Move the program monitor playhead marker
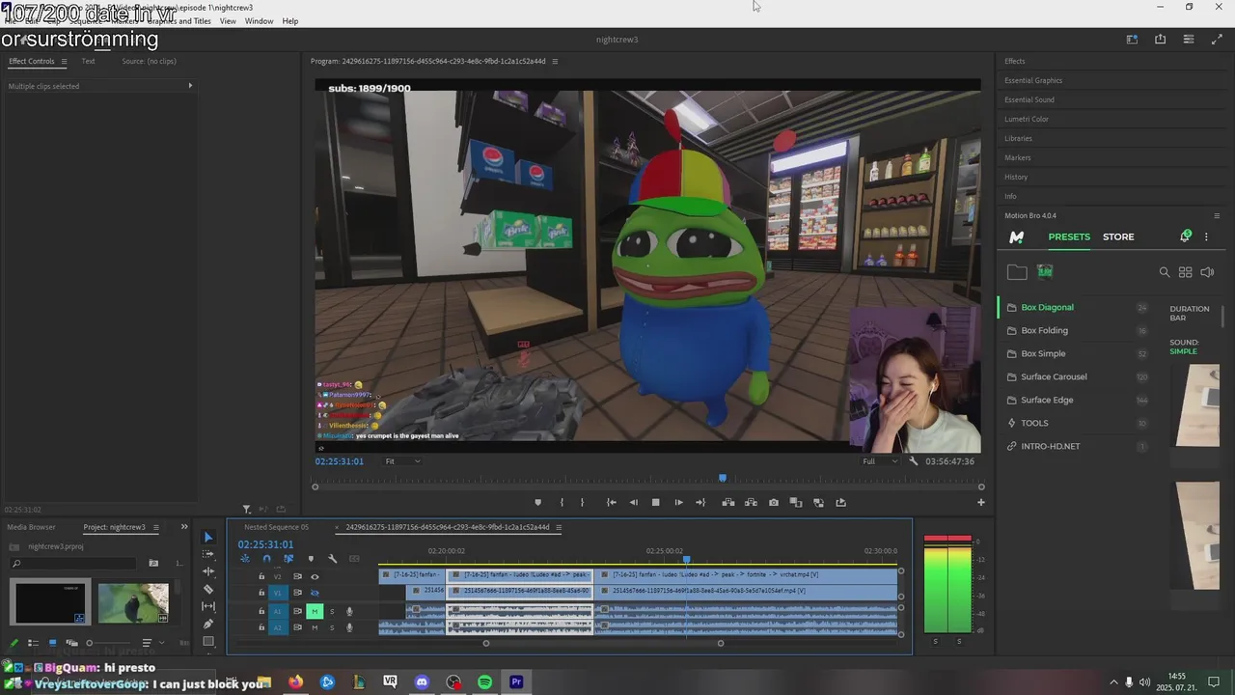This screenshot has width=1235, height=695. click(723, 478)
